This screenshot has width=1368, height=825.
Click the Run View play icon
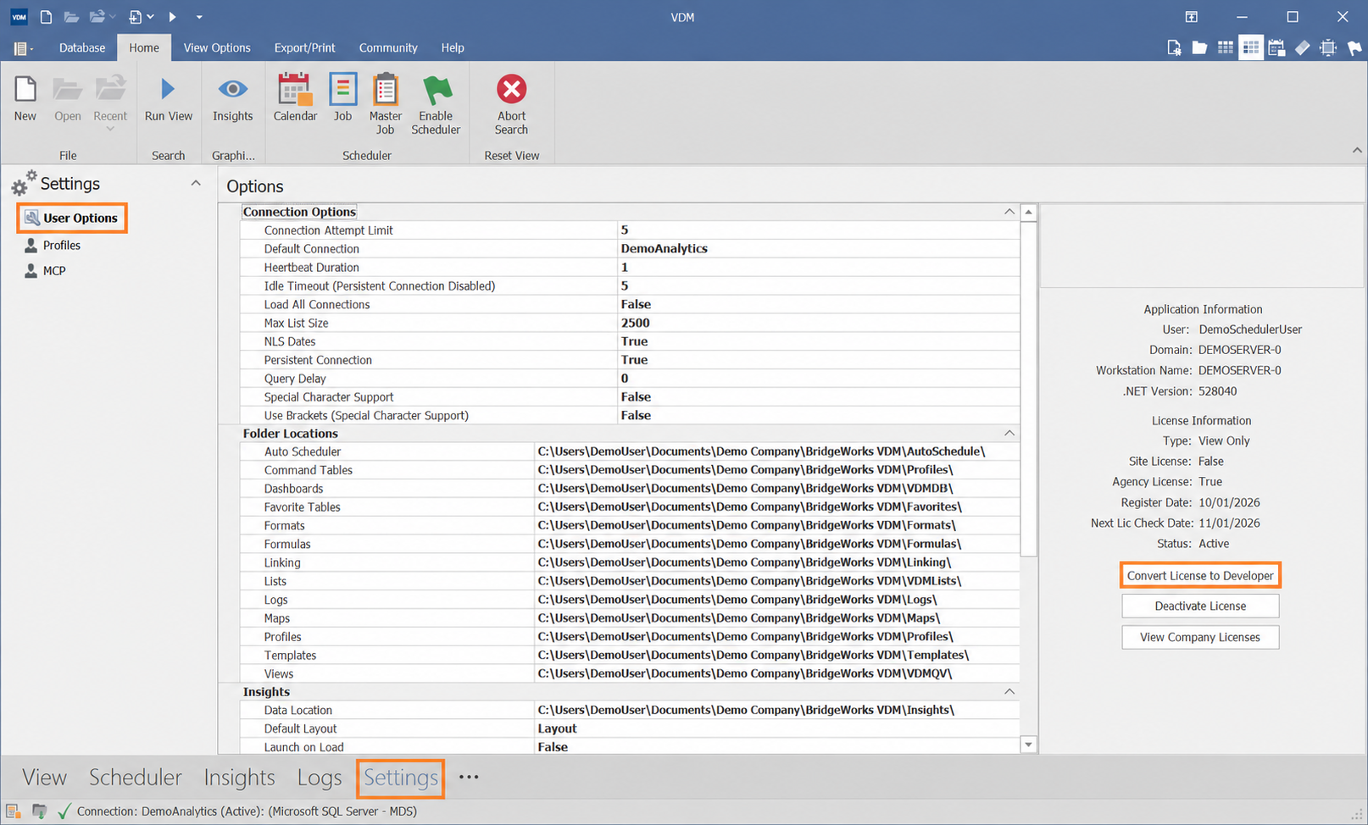(168, 89)
